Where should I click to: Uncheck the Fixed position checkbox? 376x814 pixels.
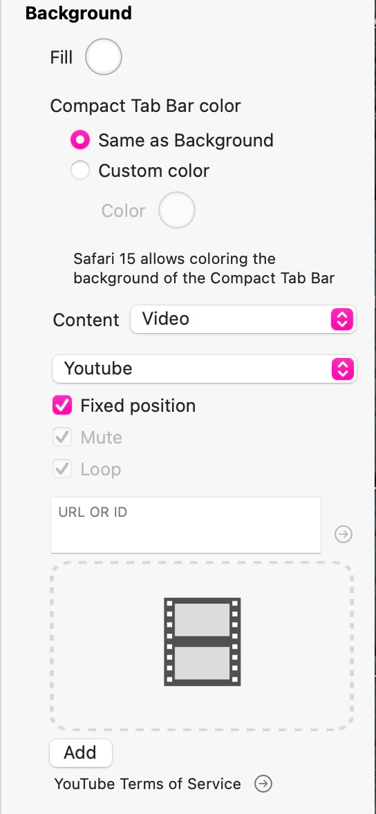click(x=62, y=406)
